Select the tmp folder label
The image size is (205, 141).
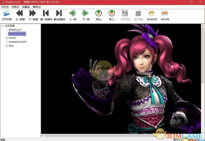point(11,46)
